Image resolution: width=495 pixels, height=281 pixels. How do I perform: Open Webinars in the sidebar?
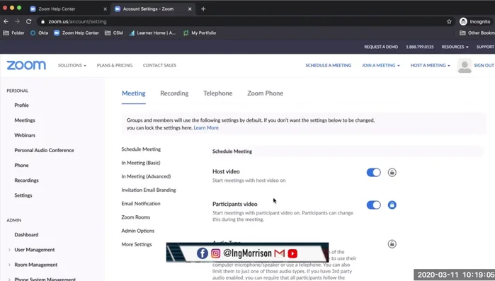pyautogui.click(x=25, y=135)
